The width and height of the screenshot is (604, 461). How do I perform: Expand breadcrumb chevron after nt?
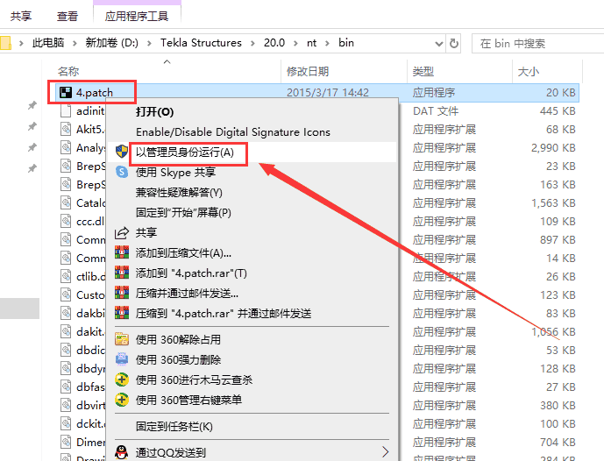[328, 43]
